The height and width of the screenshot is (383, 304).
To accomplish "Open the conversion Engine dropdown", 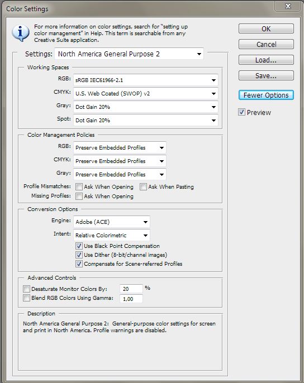I will tap(112, 222).
